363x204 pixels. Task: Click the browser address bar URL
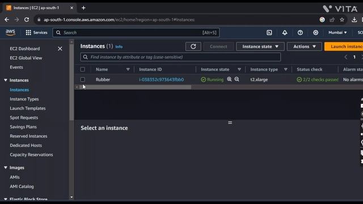[x=119, y=20]
